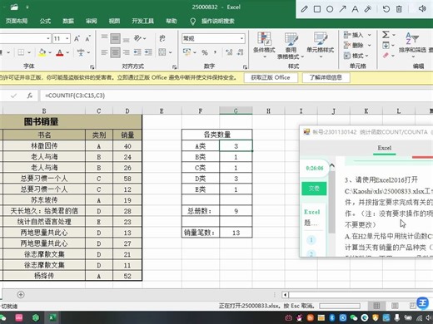This screenshot has height=324, width=433.
Task: Click the undo annotation icon
Action: click(386, 9)
